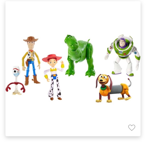
Task: Click the Jessie cowgirl figure
Action: click(53, 77)
